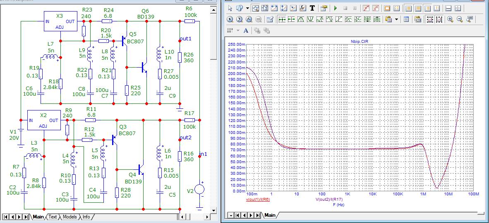Click the v(out1)/I(R6) curve label
Image resolution: width=489 pixels, height=223 pixels.
[x=258, y=200]
